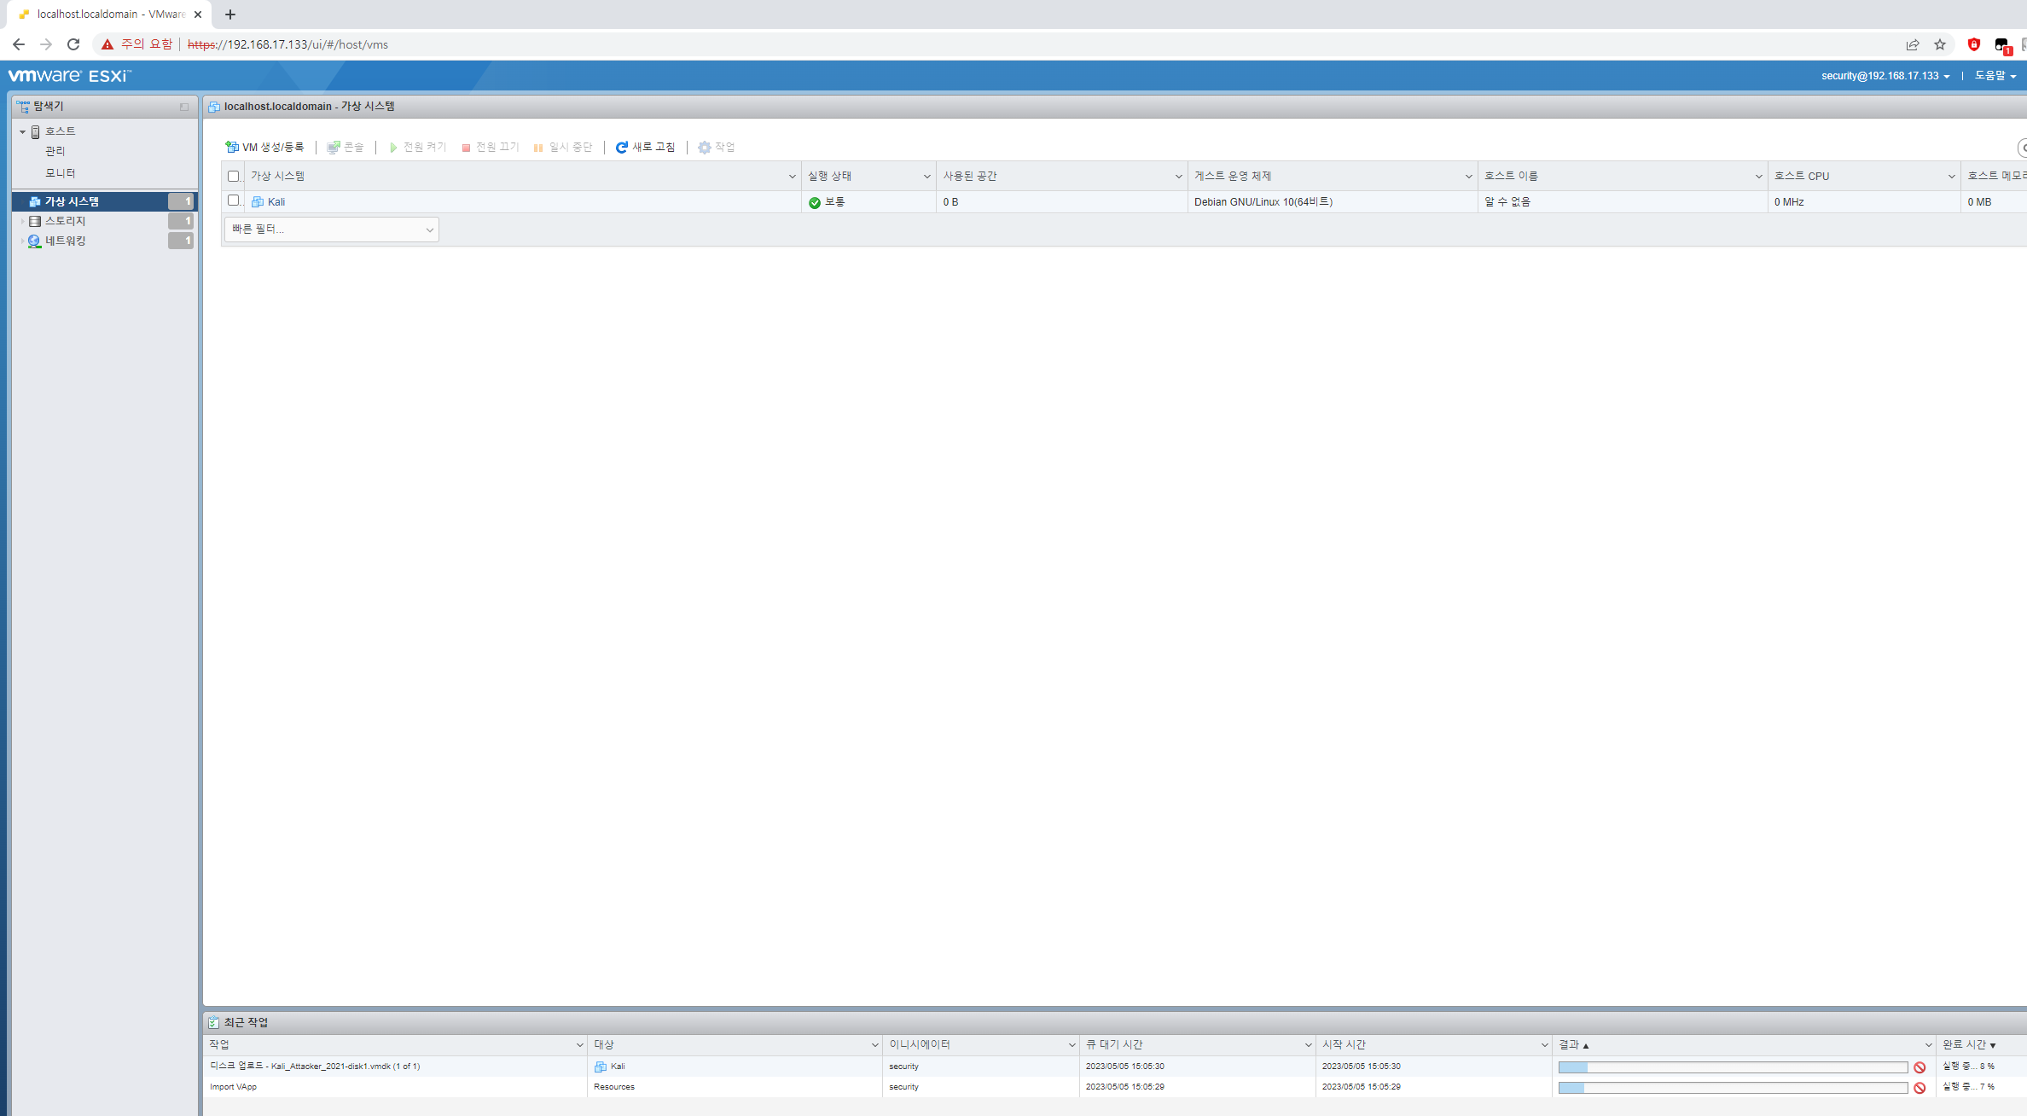The image size is (2027, 1116).
Task: Click the disk upload progress bar
Action: [1732, 1067]
